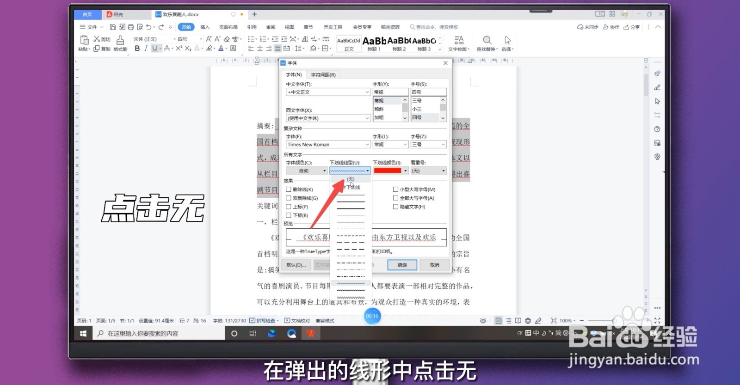Viewport: 740px width, 385px height.
Task: Click the font color A icon
Action: click(221, 48)
